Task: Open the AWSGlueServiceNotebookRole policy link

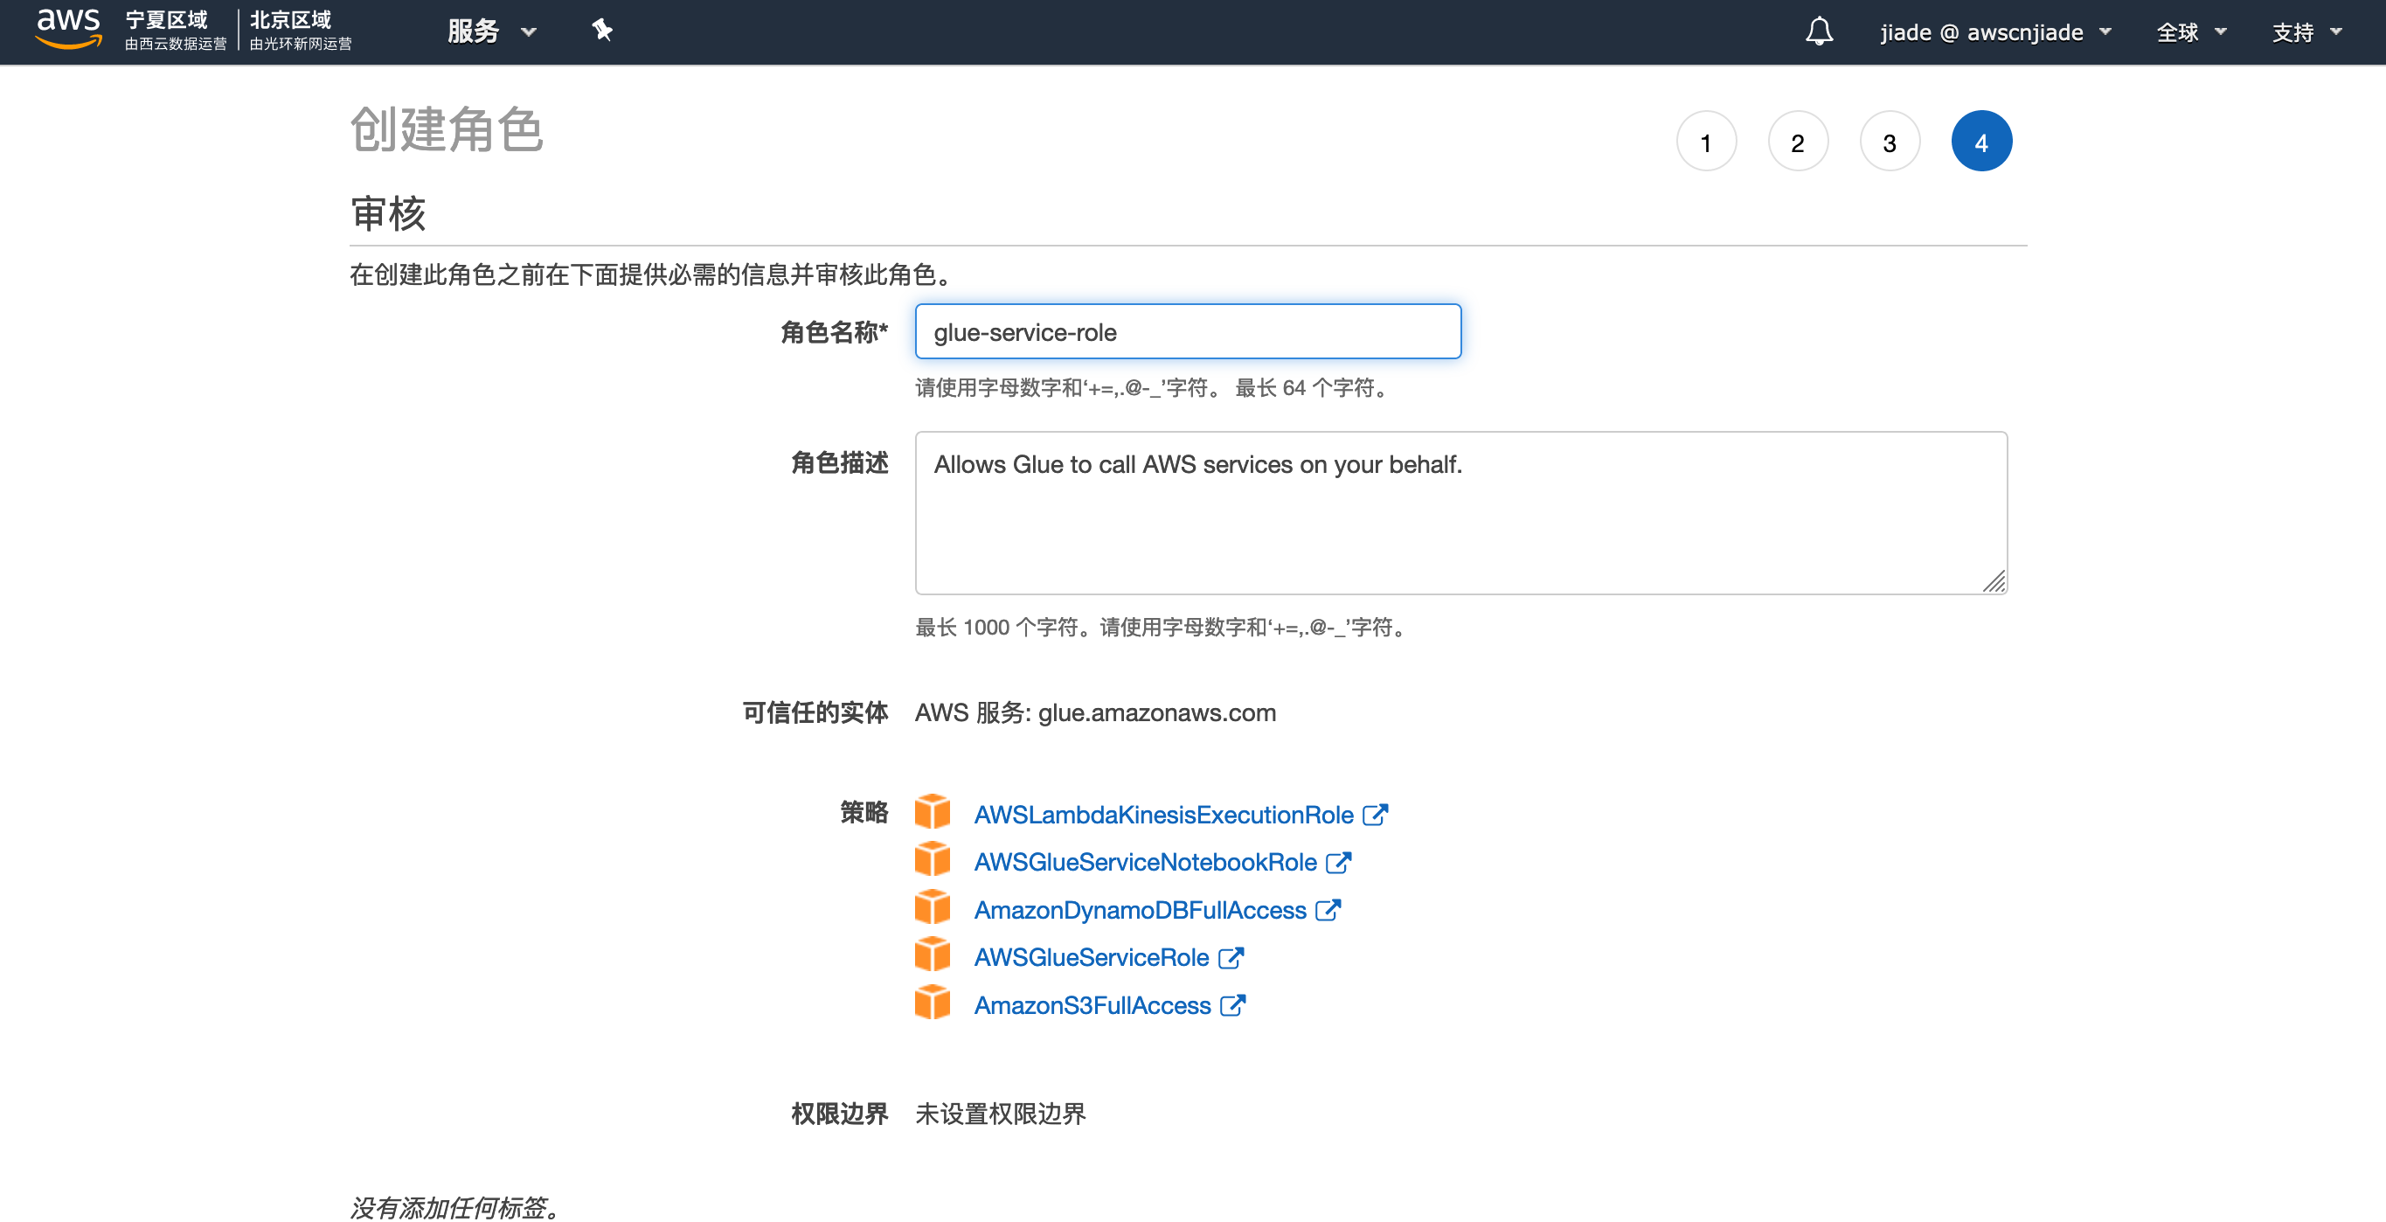Action: (x=1145, y=862)
